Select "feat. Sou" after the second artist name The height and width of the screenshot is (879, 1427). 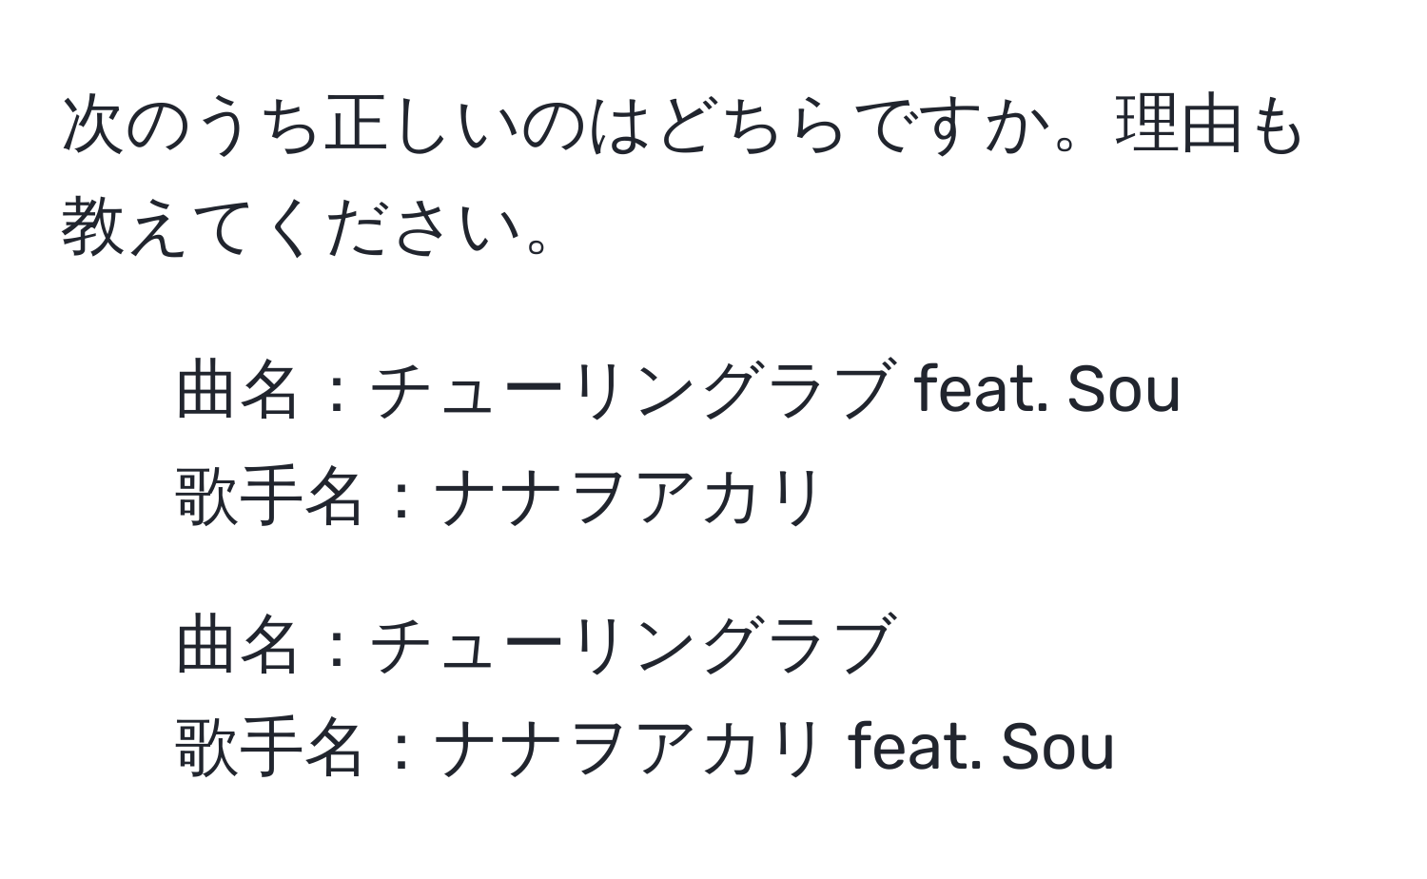981,749
